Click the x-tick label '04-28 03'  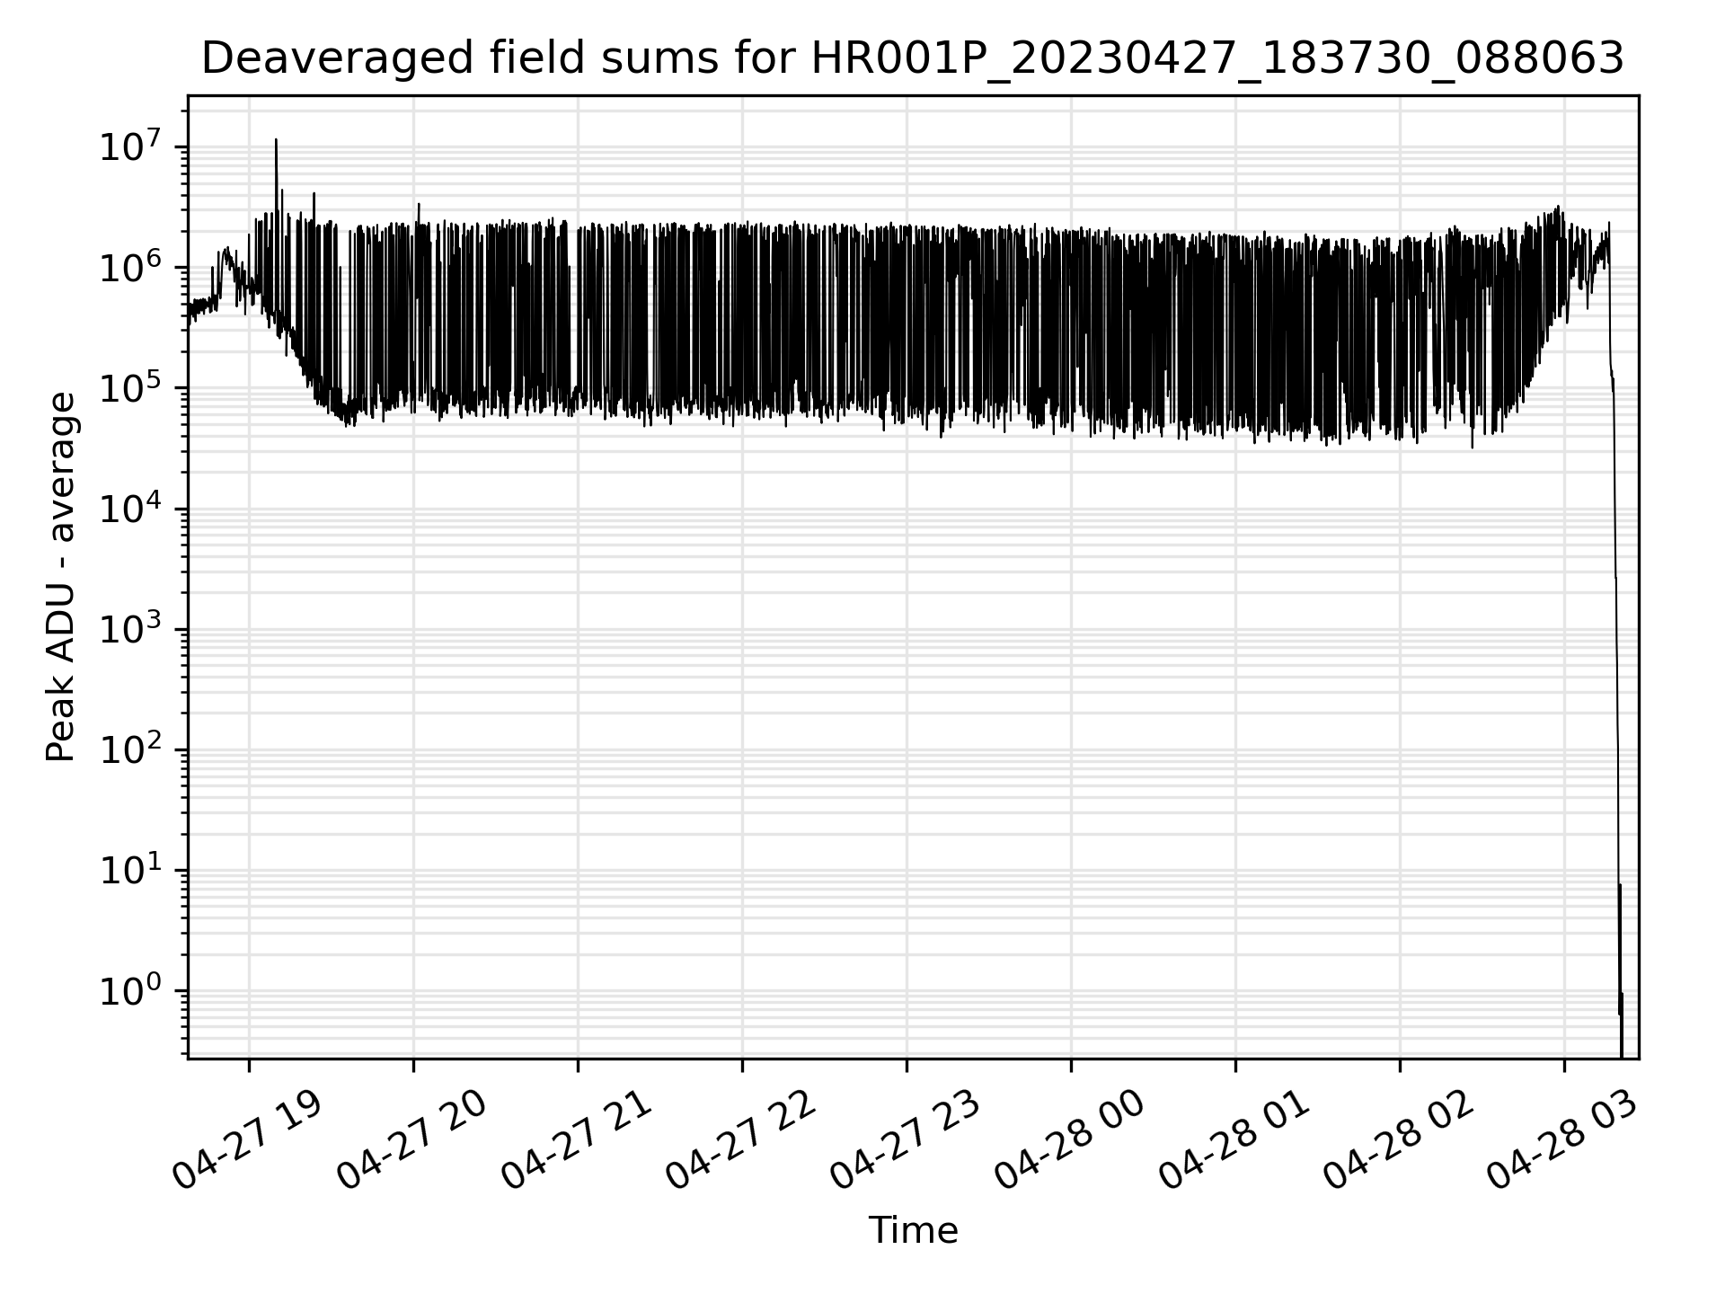point(1562,1139)
